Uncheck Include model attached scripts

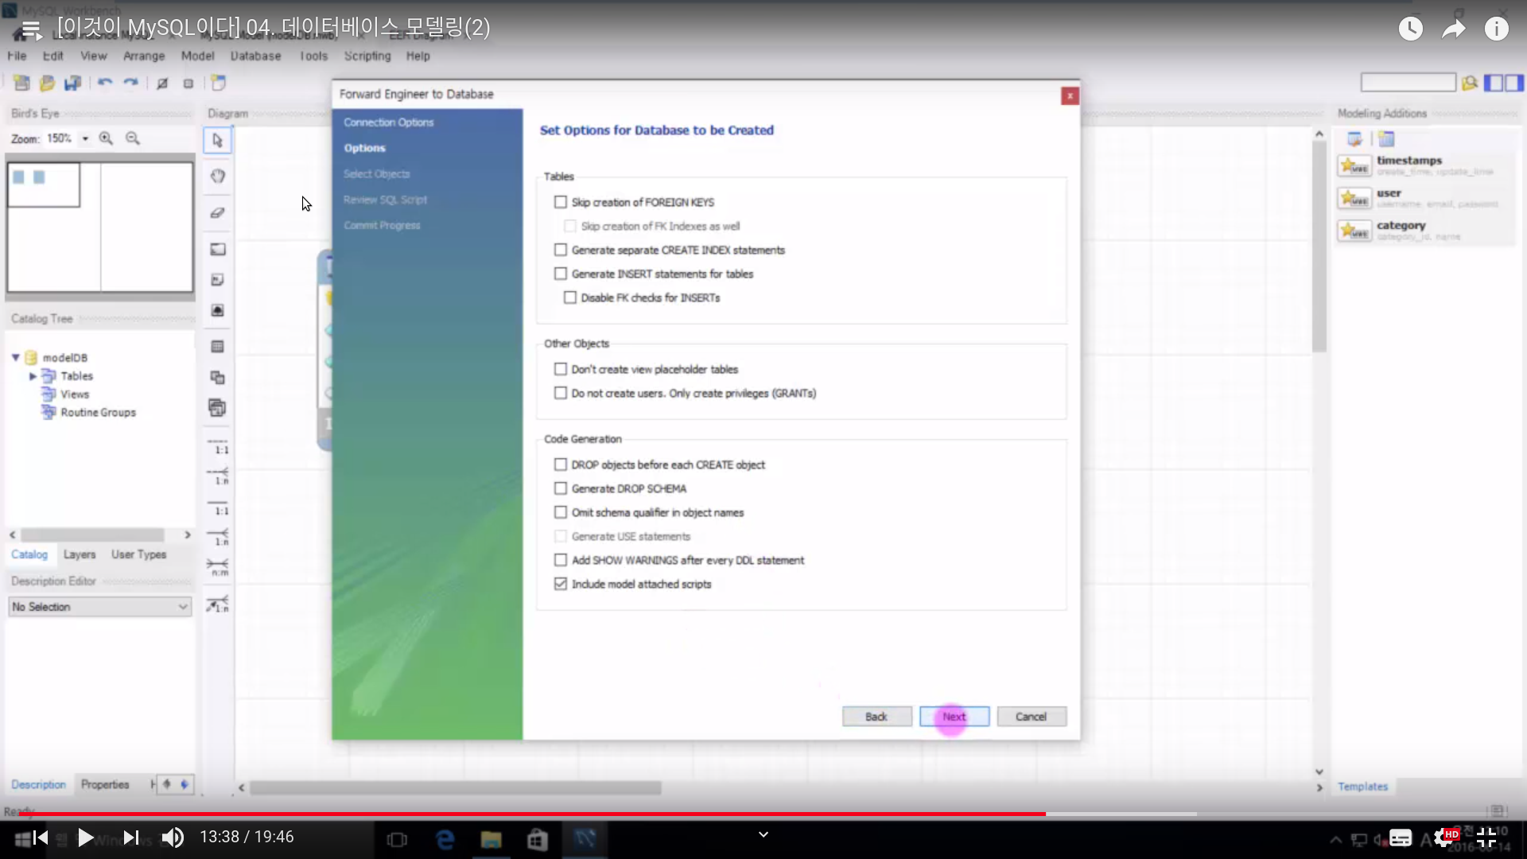click(561, 584)
